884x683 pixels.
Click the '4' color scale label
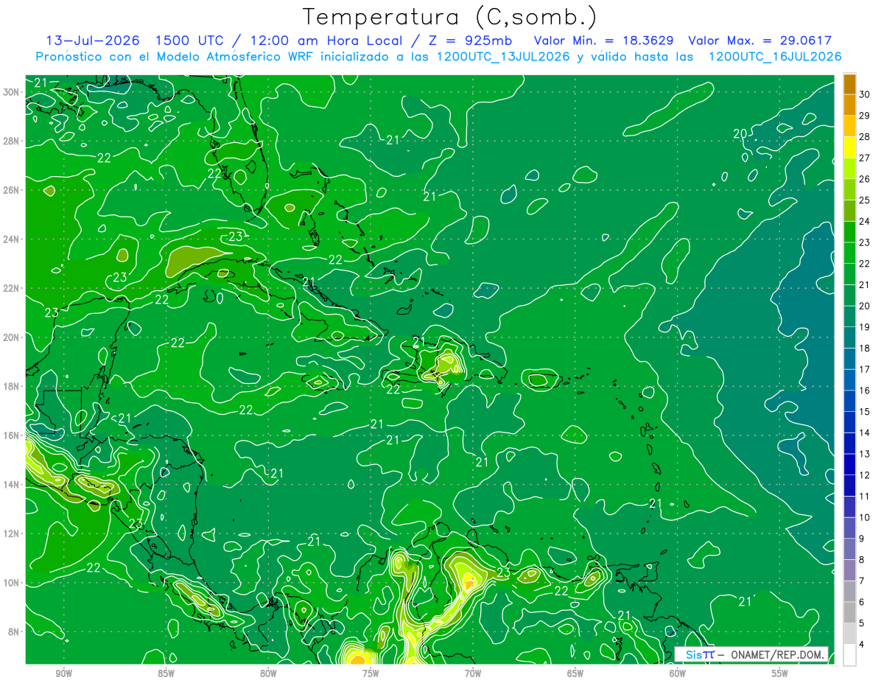pos(863,645)
